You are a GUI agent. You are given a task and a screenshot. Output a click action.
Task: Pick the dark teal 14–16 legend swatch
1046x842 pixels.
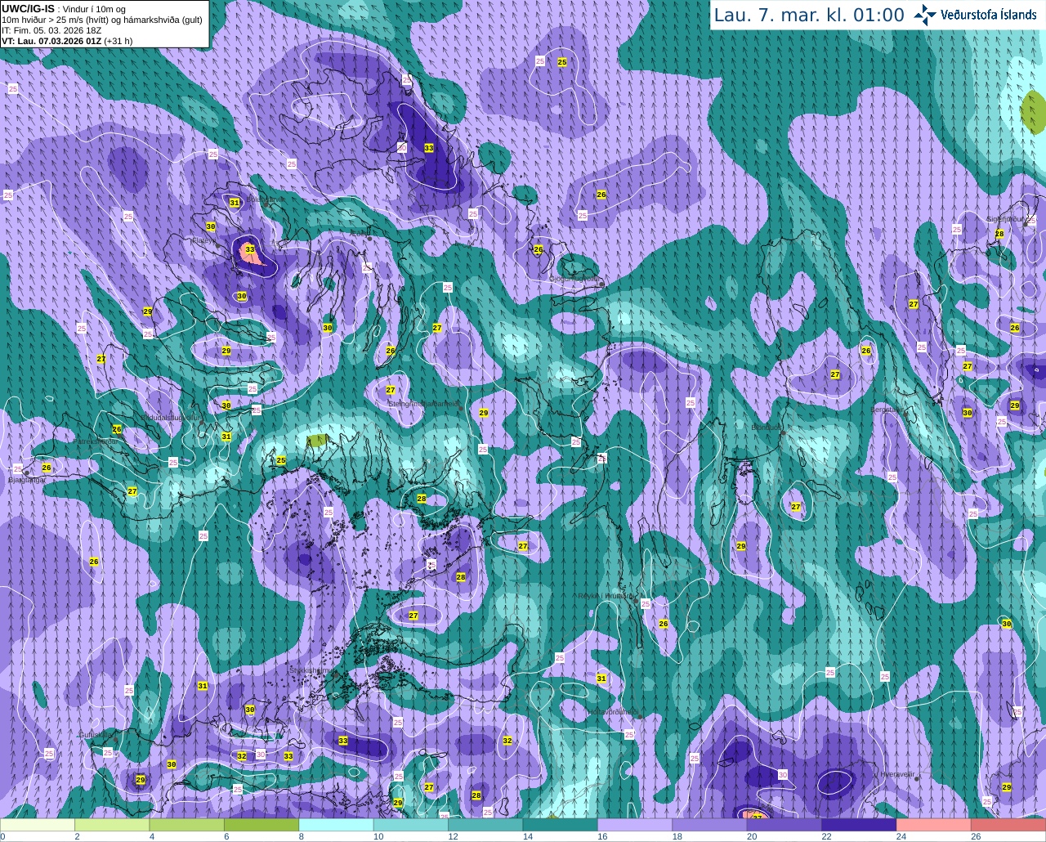561,825
